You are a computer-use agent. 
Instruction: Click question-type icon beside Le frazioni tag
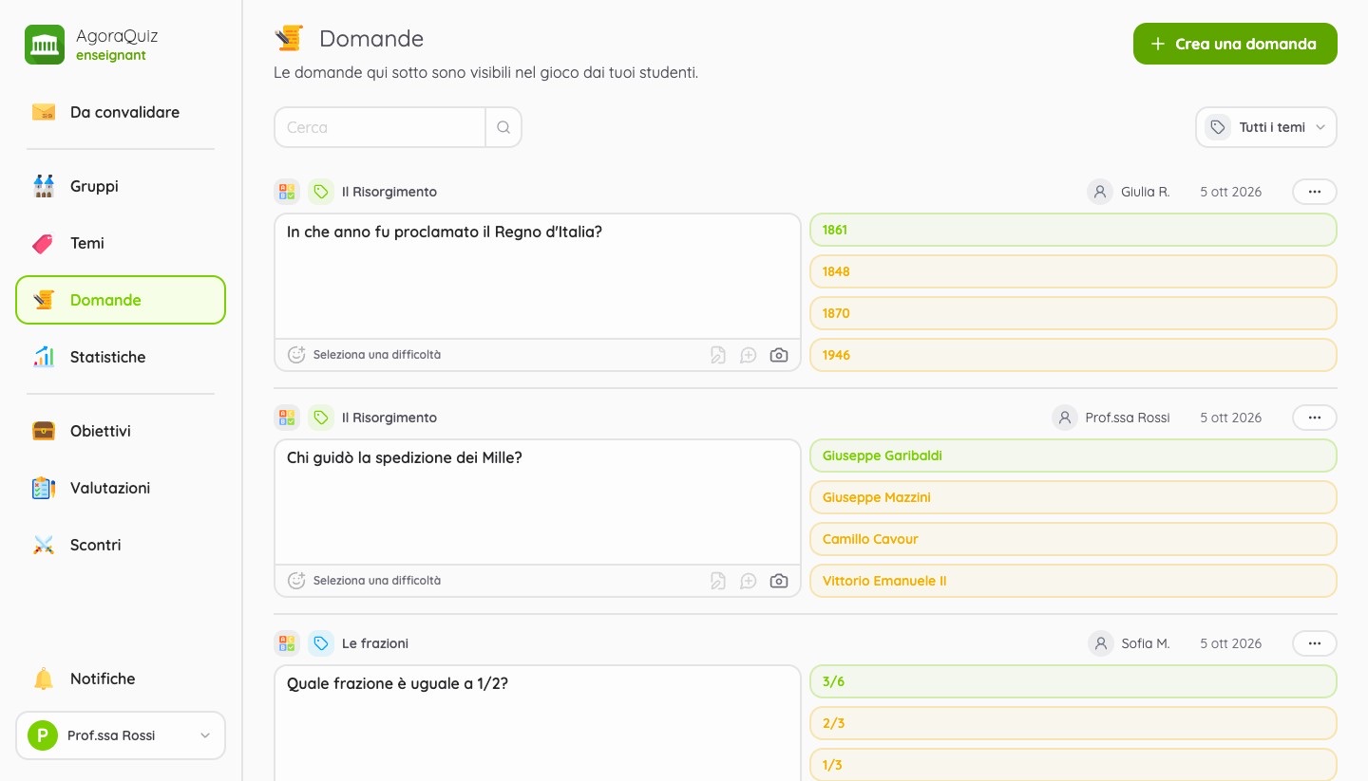click(287, 643)
